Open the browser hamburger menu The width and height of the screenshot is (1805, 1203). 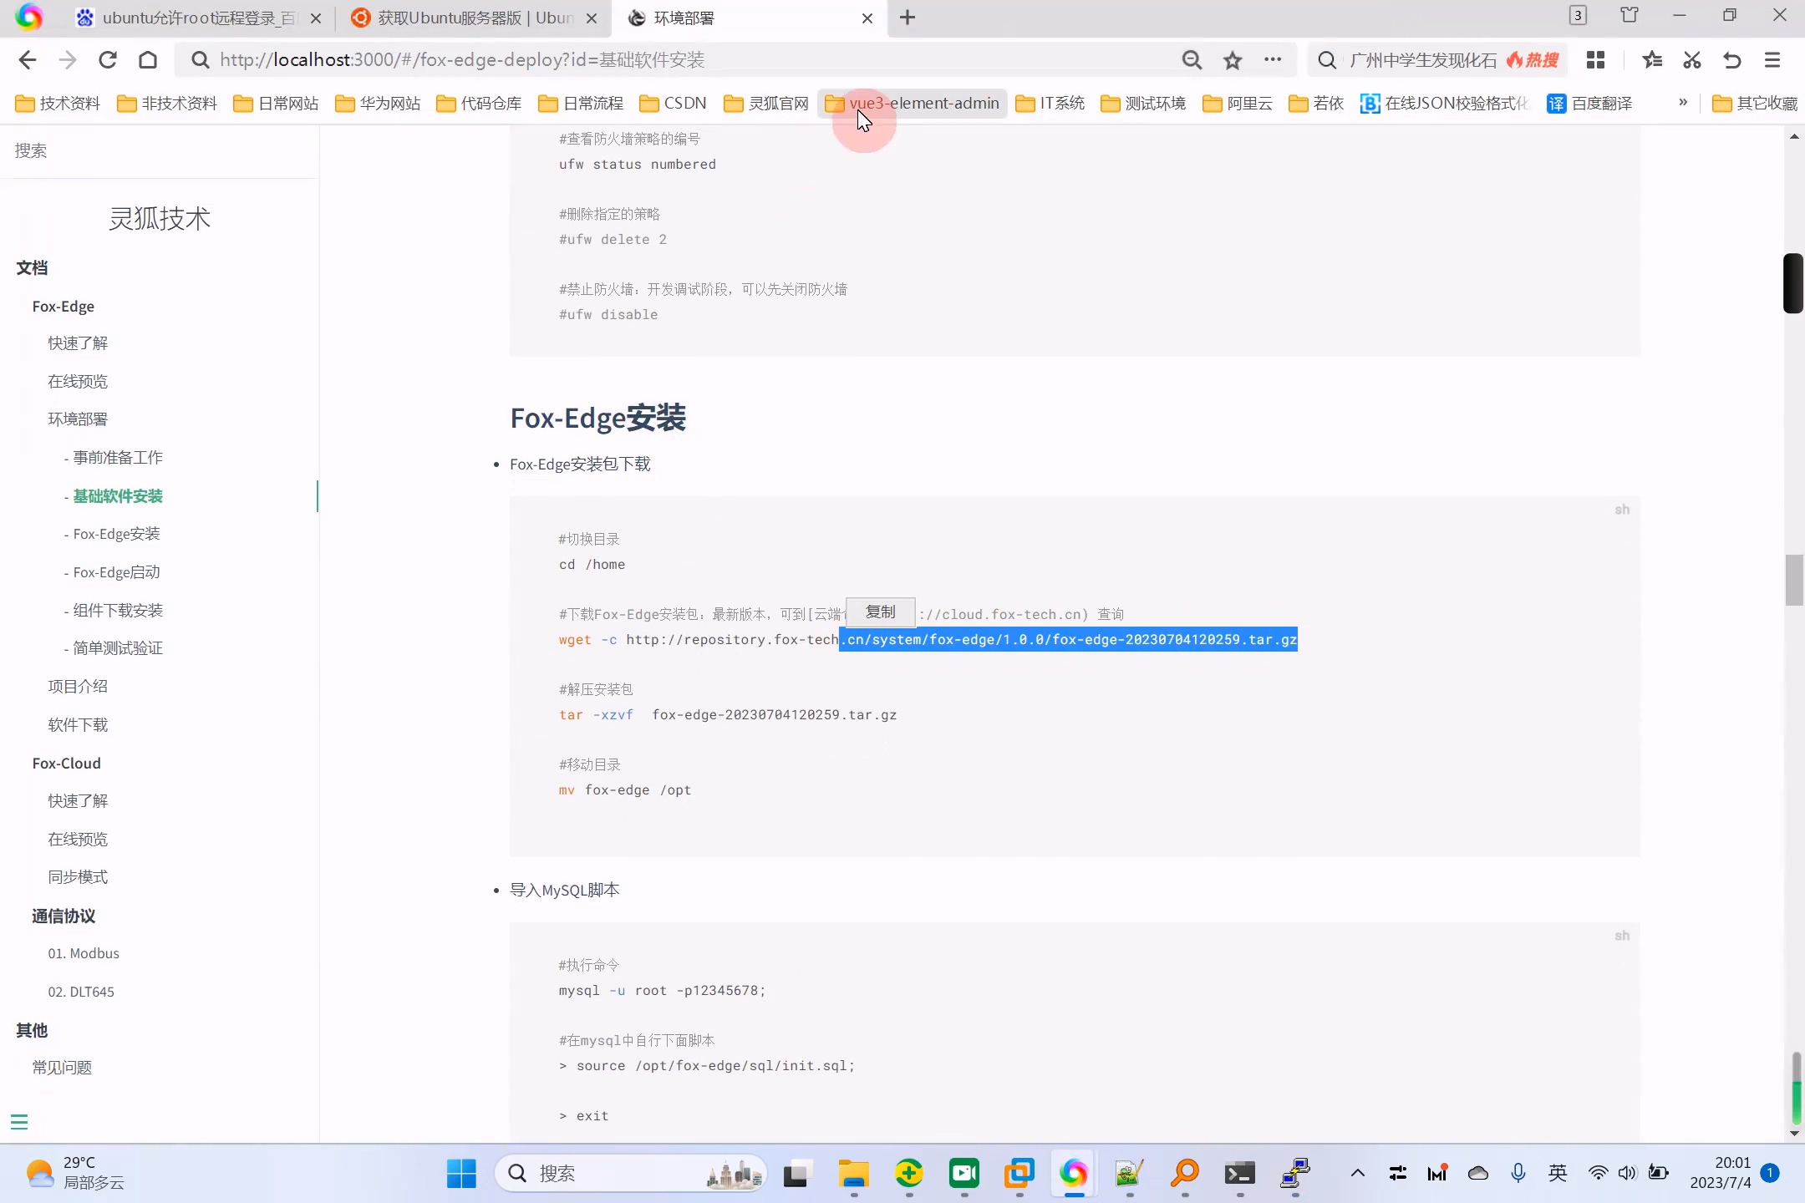coord(1772,60)
